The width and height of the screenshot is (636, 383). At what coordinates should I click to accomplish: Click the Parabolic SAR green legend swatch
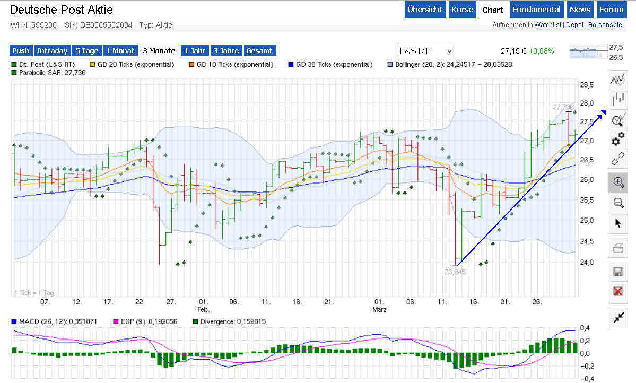point(14,73)
